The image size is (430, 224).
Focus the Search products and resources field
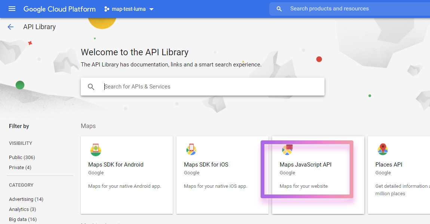point(349,9)
